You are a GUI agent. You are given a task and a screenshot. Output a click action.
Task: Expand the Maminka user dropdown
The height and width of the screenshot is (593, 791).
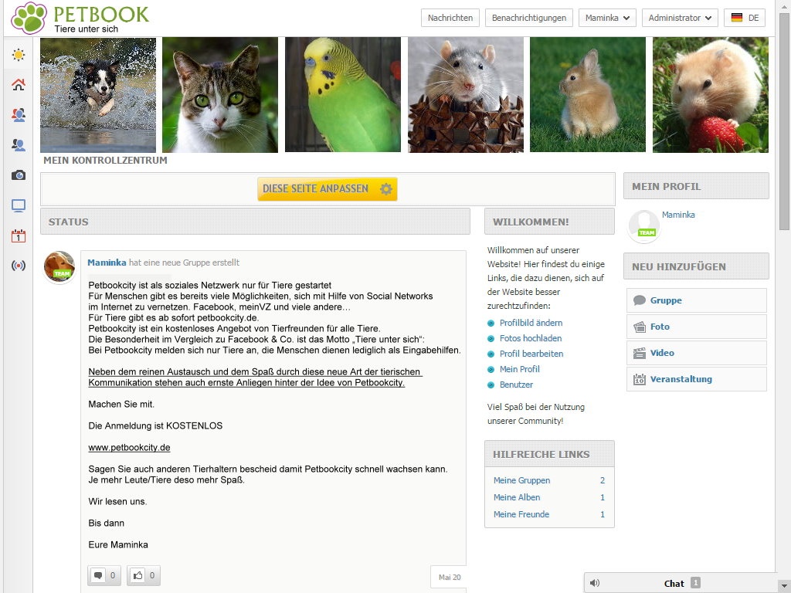(607, 18)
